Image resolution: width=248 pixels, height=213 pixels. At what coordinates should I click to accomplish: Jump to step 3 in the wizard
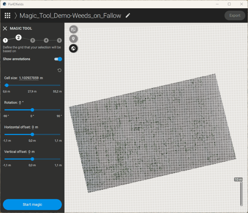tap(33, 40)
